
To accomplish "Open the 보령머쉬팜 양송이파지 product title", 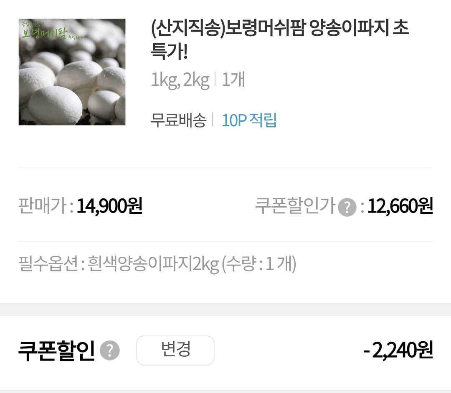I will point(280,39).
